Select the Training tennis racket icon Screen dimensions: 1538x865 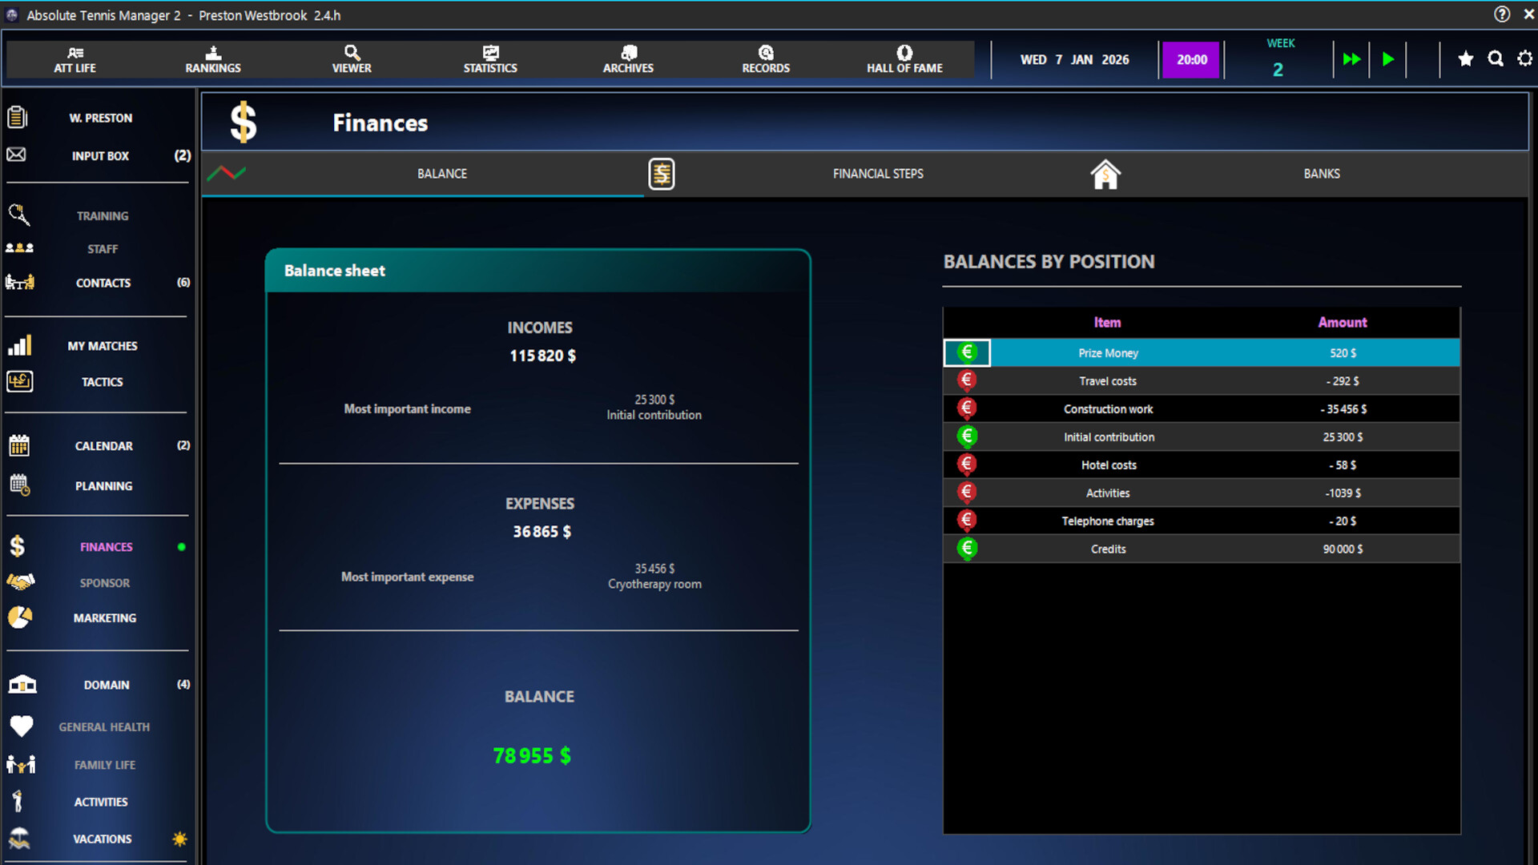[x=20, y=215]
